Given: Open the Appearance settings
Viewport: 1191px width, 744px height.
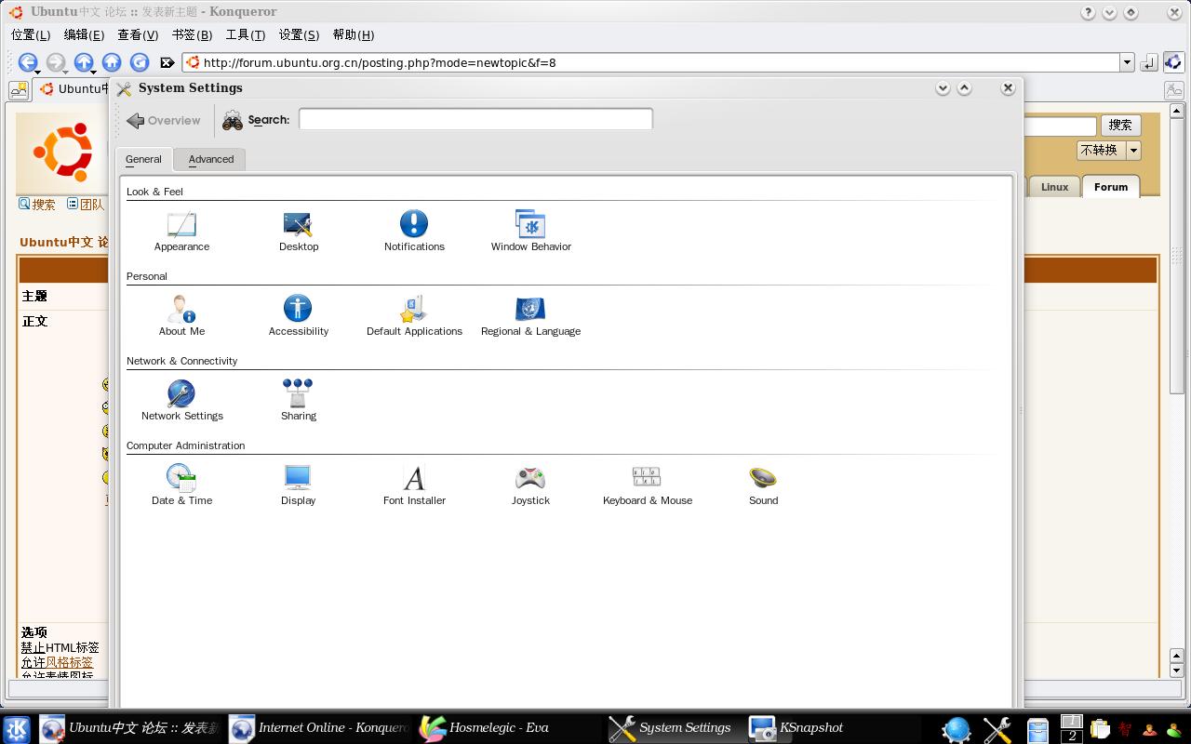Looking at the screenshot, I should [x=181, y=232].
